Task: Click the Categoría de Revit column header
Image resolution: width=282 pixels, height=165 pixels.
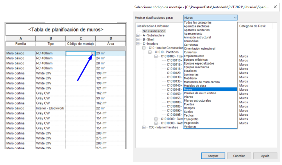Action: coord(252,26)
